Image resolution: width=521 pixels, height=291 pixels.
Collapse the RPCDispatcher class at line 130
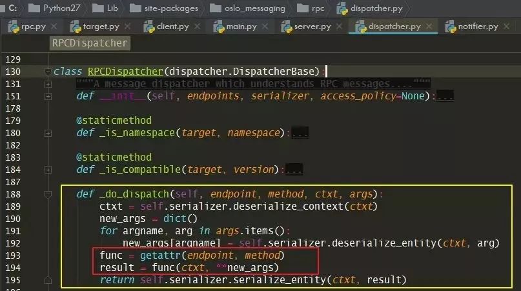(48, 72)
